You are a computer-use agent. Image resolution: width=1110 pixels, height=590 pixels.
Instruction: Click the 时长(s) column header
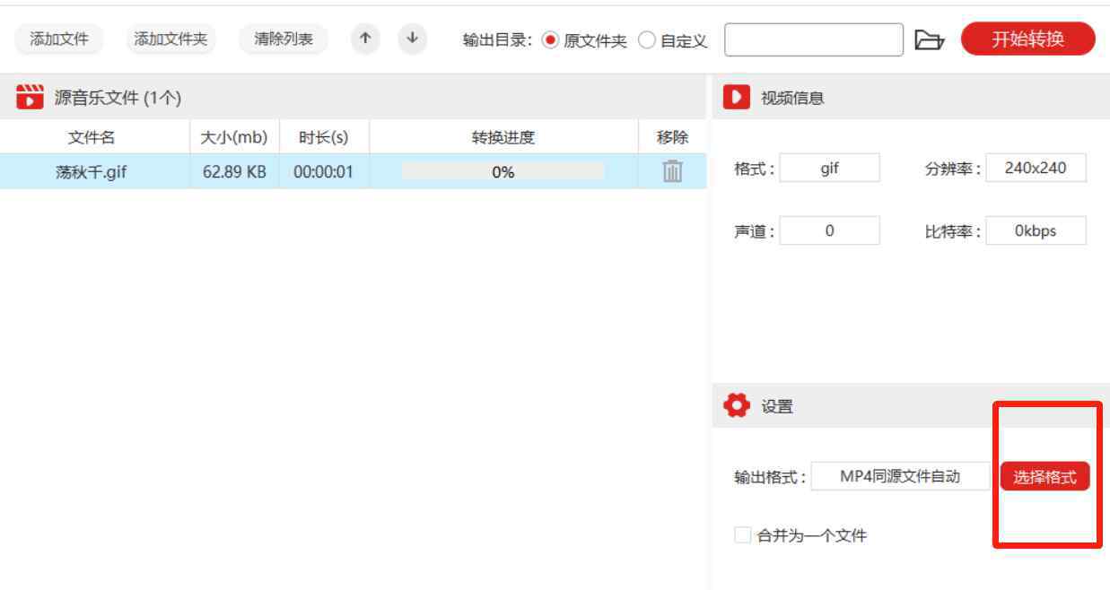[323, 137]
